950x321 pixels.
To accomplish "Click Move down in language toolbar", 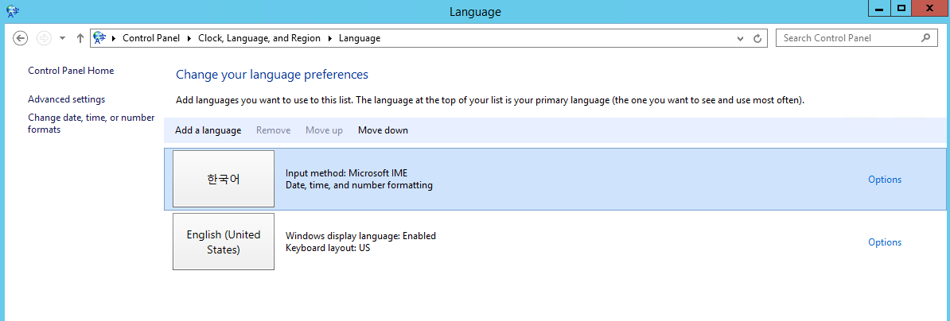I will (x=383, y=130).
